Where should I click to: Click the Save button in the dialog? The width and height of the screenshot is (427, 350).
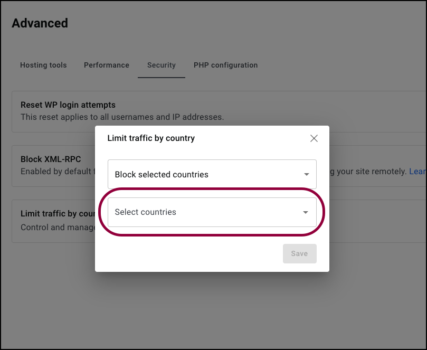(x=300, y=253)
